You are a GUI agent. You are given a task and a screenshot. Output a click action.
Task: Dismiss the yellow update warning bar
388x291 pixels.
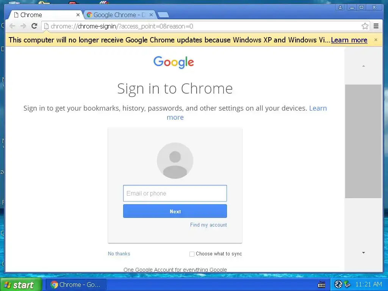point(375,40)
